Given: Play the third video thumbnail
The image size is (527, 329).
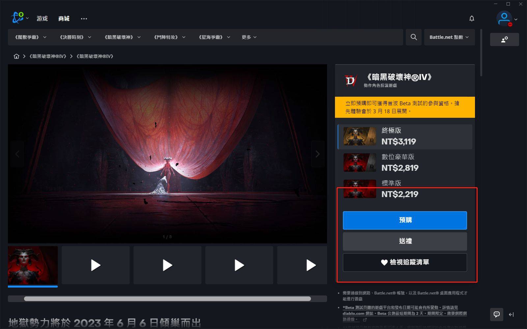Looking at the screenshot, I should point(239,265).
